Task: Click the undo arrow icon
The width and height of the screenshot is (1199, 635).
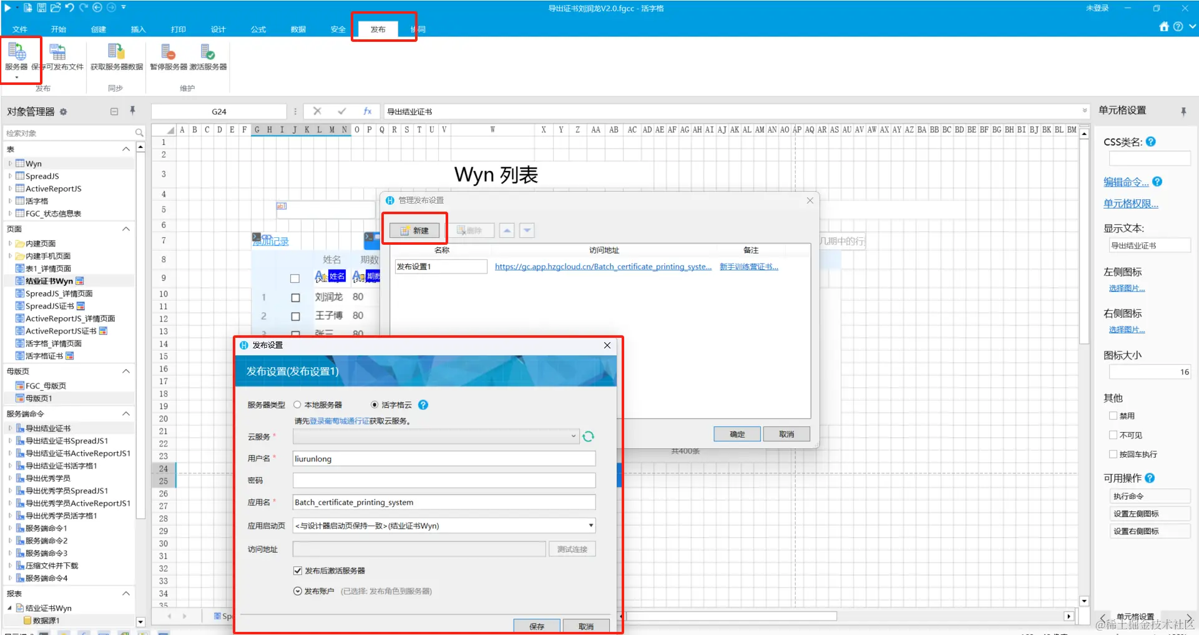Action: click(x=69, y=7)
